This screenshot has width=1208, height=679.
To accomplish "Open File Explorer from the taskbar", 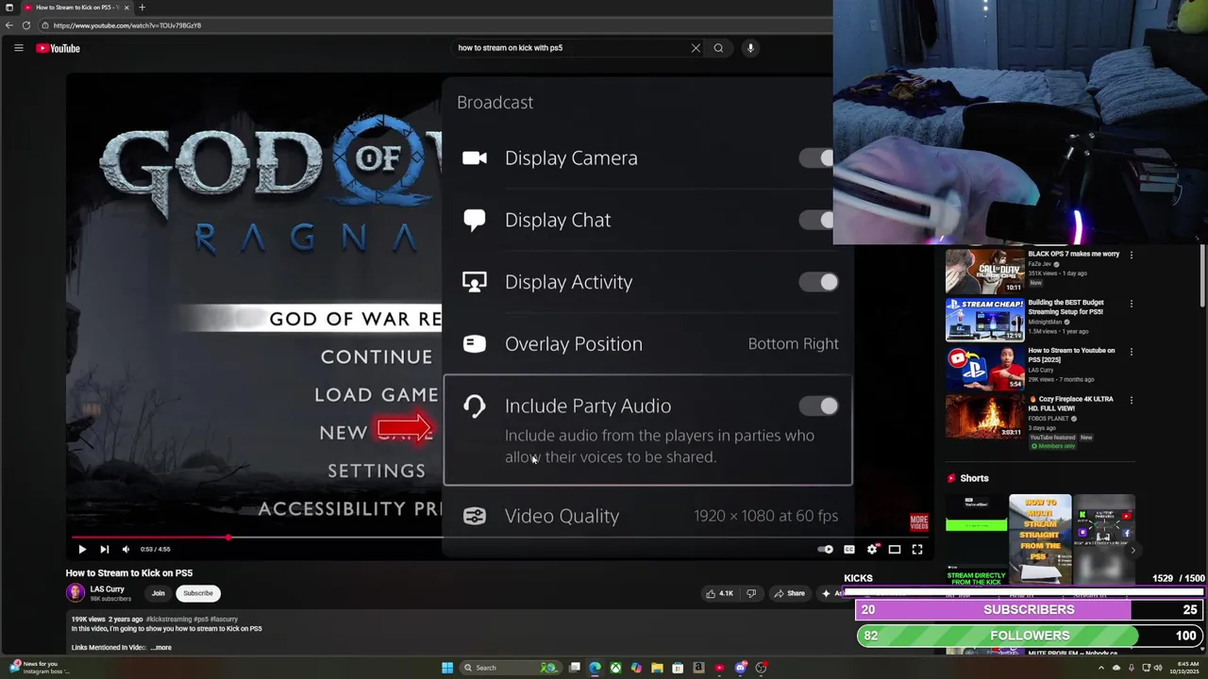I will click(x=657, y=668).
